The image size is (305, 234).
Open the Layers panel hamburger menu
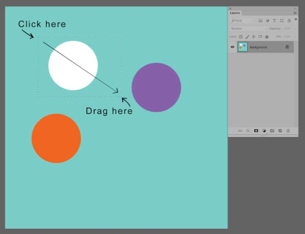tap(295, 13)
